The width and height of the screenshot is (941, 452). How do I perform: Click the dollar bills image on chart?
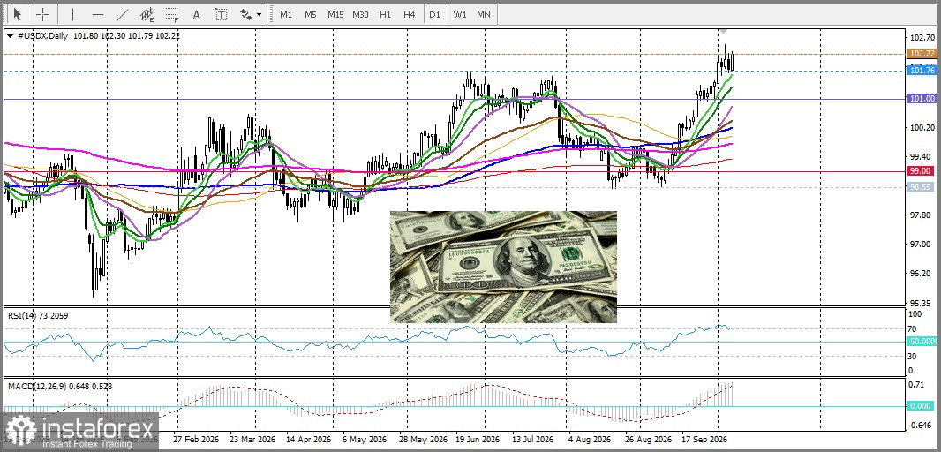click(503, 267)
